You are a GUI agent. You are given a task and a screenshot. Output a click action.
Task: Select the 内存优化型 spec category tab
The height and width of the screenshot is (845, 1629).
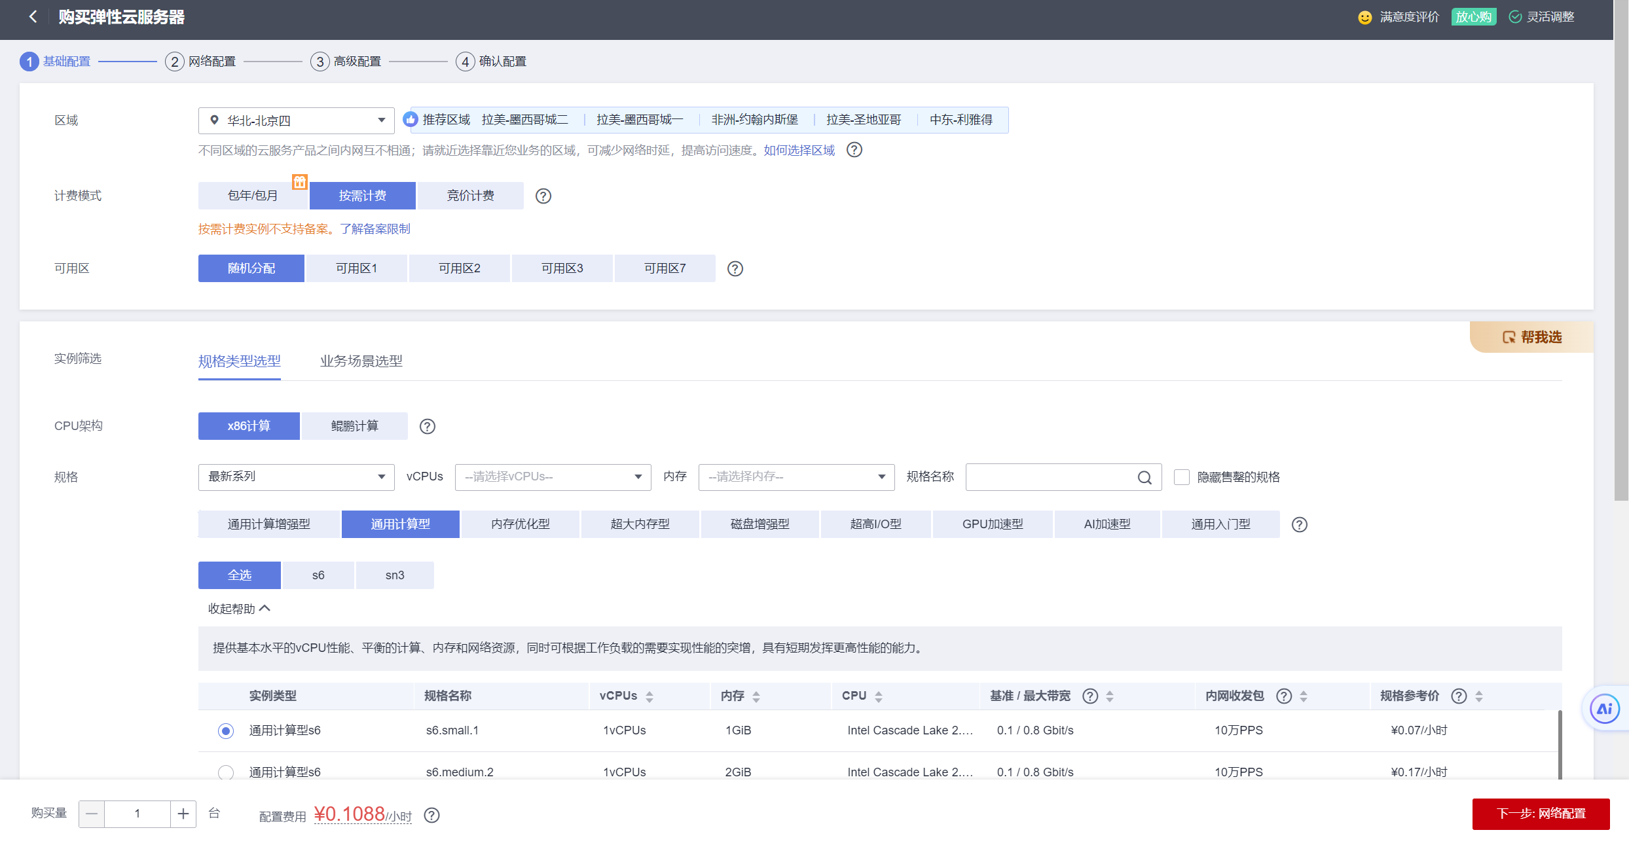520,524
